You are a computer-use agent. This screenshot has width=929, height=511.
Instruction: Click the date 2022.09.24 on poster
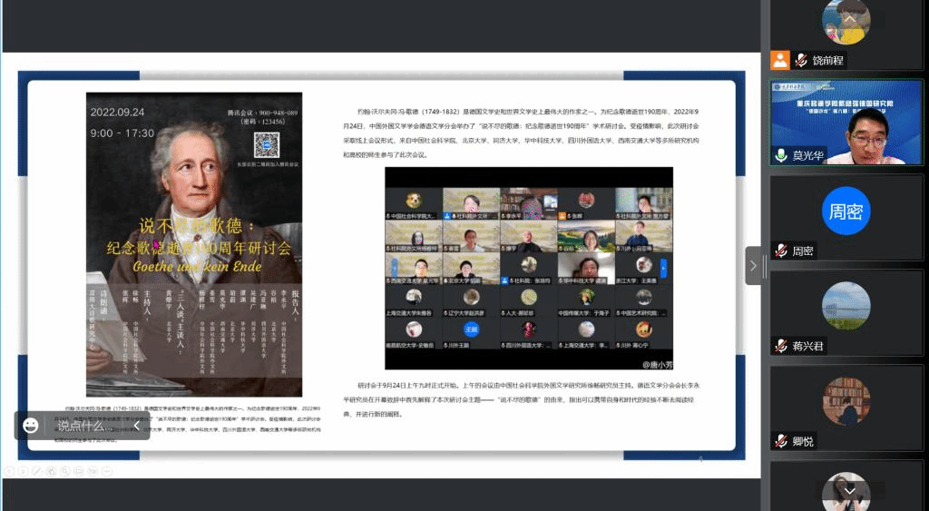(117, 112)
